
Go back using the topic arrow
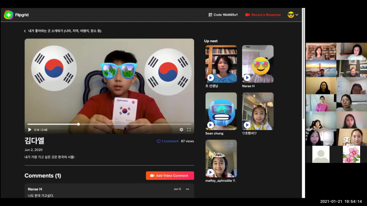[25, 31]
